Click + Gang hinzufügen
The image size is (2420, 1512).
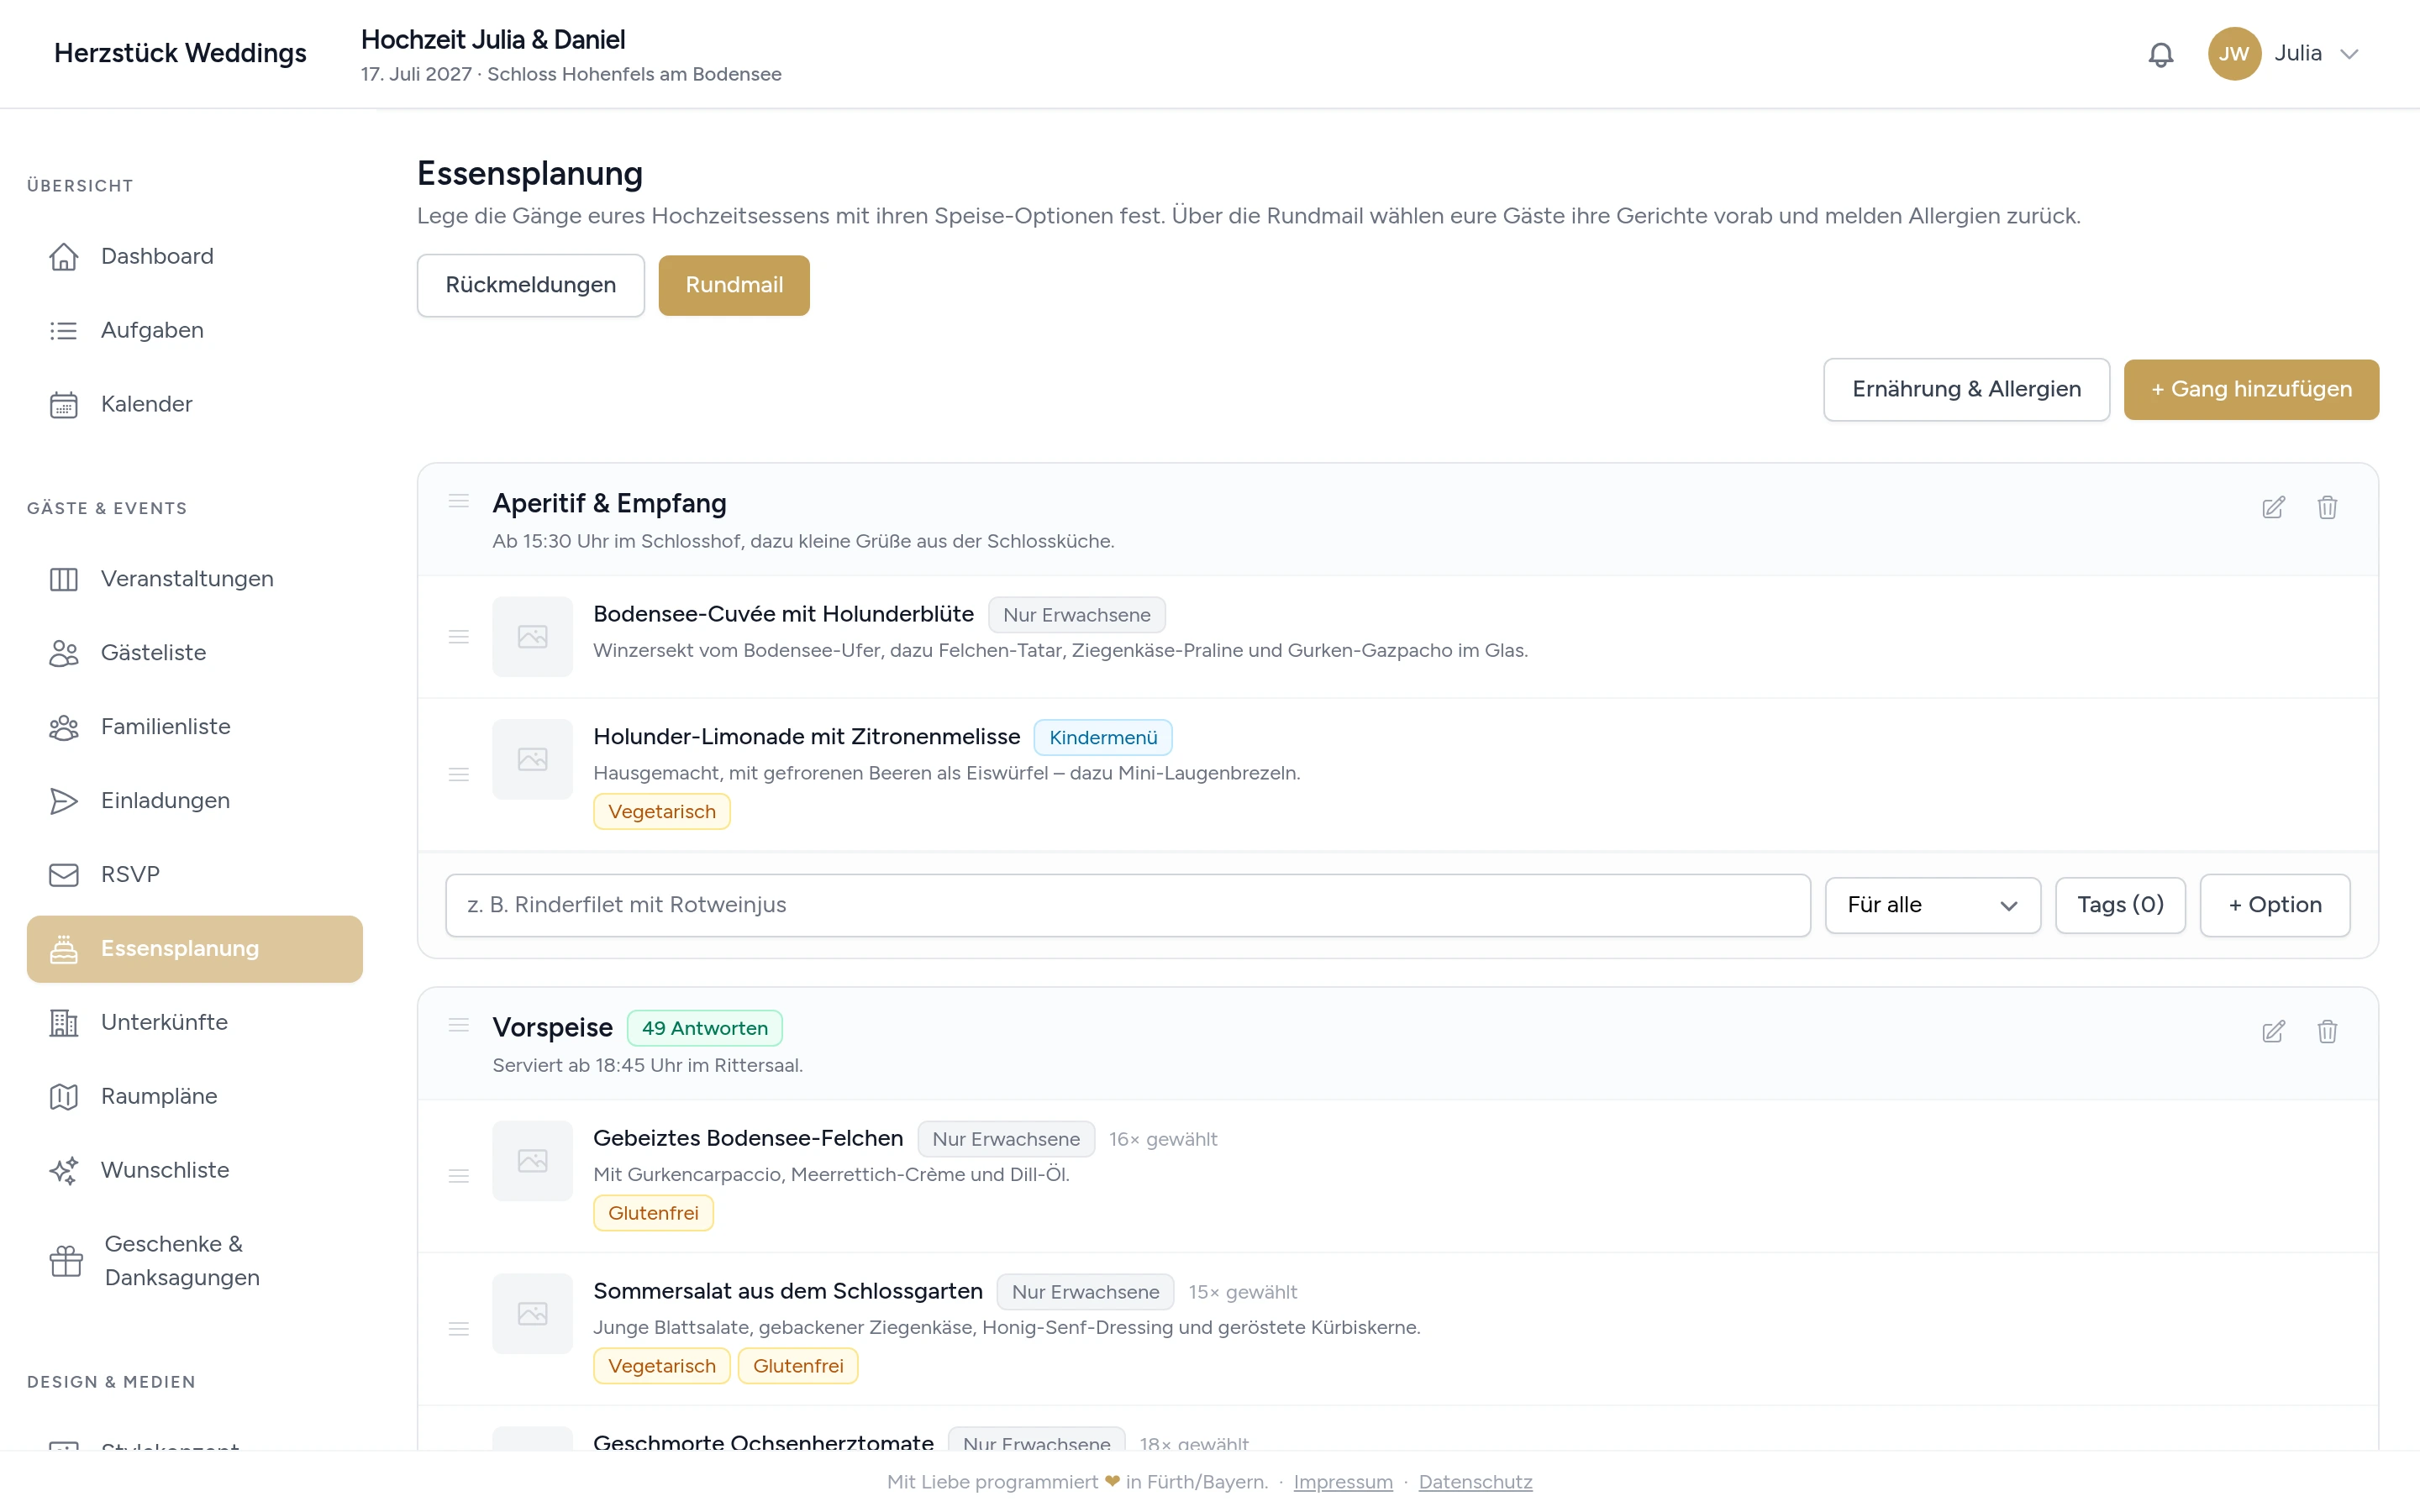[x=2251, y=389]
